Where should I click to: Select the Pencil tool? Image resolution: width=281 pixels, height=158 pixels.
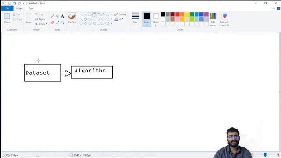coord(52,16)
